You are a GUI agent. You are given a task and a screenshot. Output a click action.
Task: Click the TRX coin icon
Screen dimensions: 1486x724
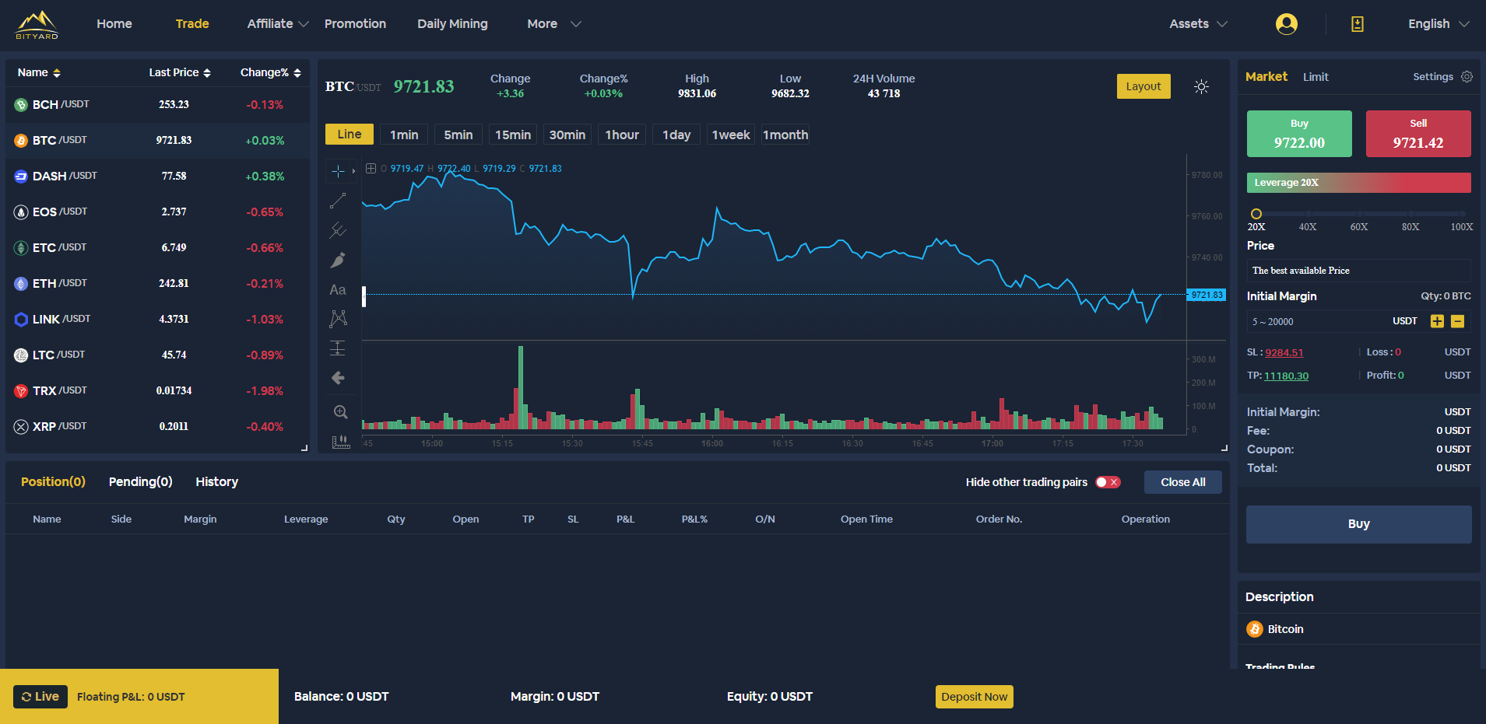click(21, 391)
